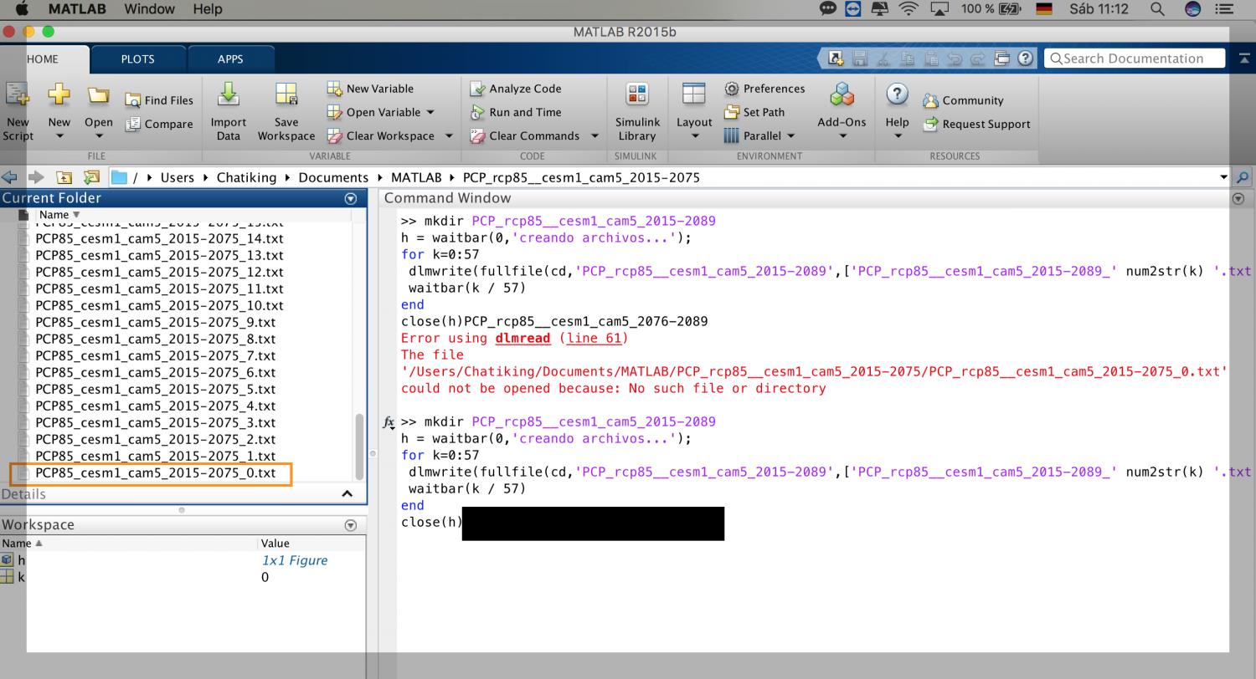Click the dlmread error link
Screen dimensions: 1256x679
(x=522, y=338)
